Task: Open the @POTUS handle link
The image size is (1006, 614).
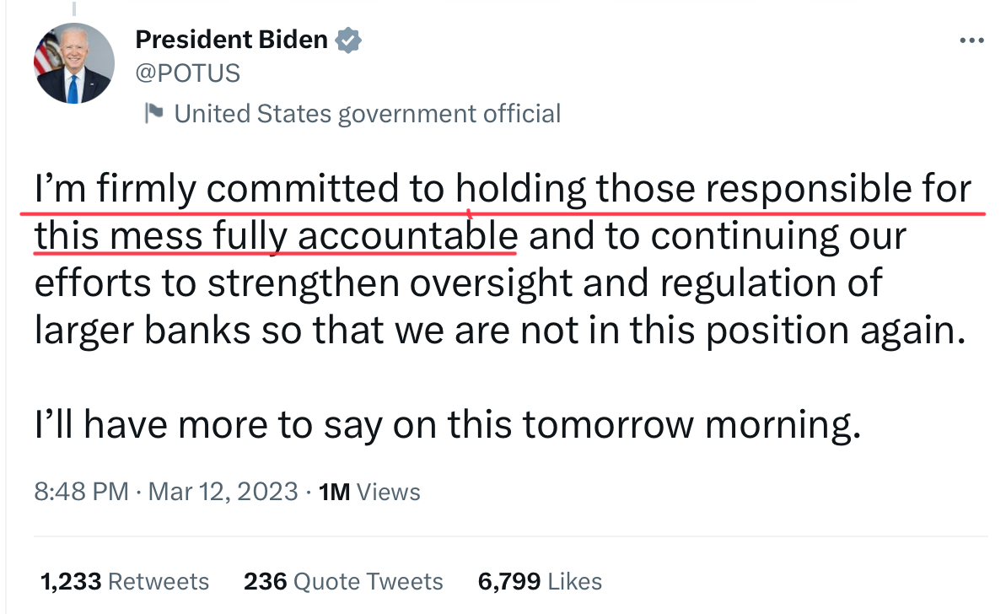Action: (187, 73)
